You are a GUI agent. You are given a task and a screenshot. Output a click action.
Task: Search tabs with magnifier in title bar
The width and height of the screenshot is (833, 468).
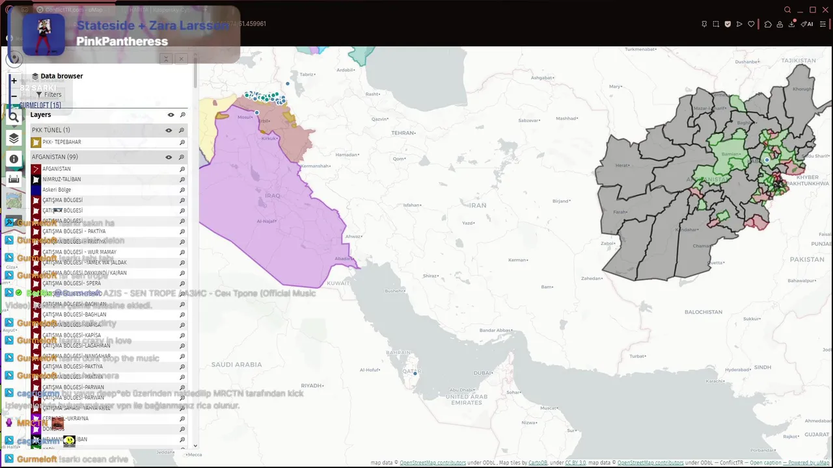pos(787,10)
